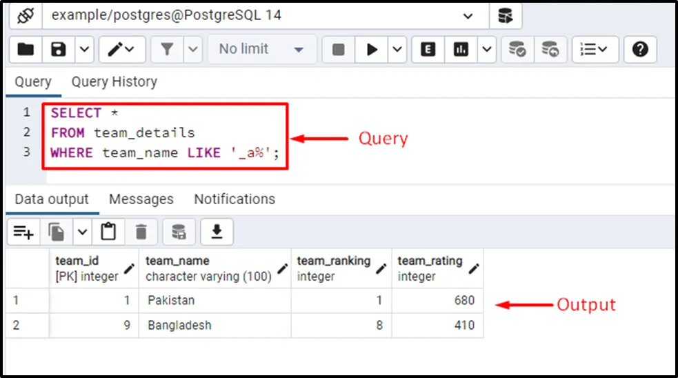Open the Messages tab
Image resolution: width=678 pixels, height=378 pixels.
pos(141,199)
